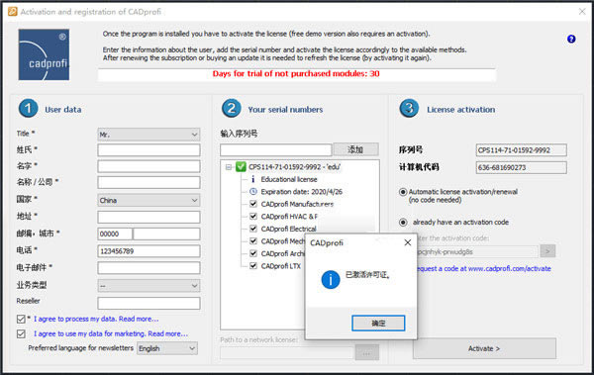594x375 pixels.
Task: Click the info icon beside Educational license
Action: pyautogui.click(x=253, y=179)
